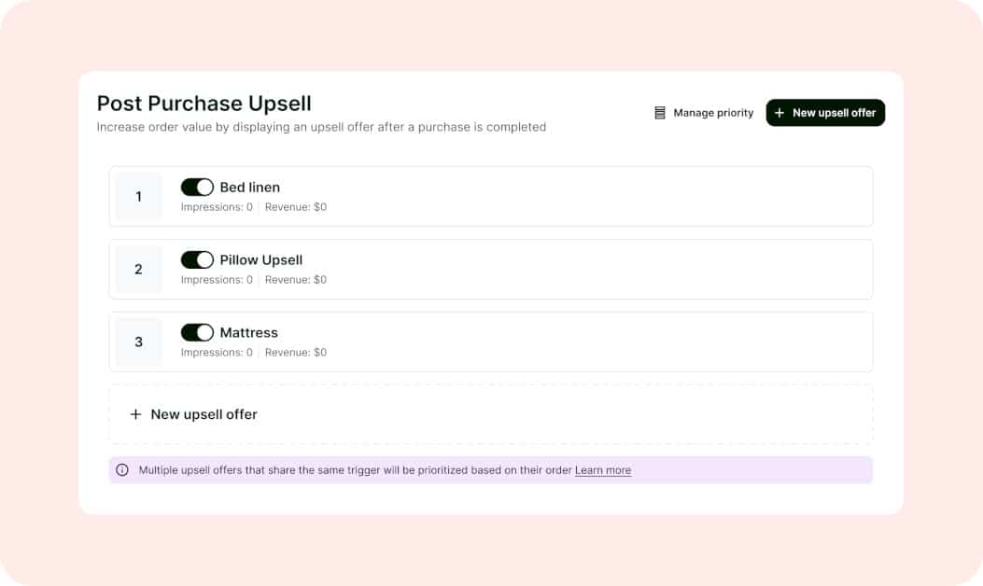Image resolution: width=983 pixels, height=586 pixels.
Task: Click the dashed New upsell offer row
Action: (x=490, y=413)
